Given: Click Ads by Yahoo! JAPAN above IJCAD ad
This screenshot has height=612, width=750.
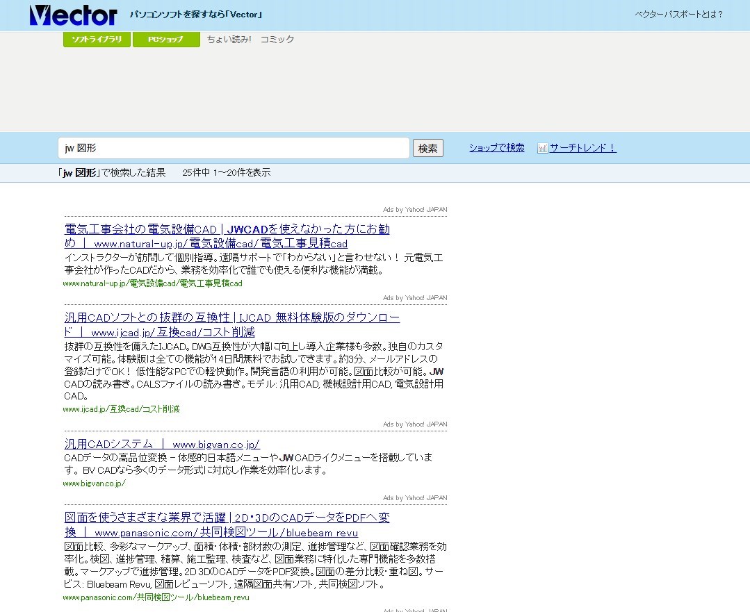Looking at the screenshot, I should (415, 298).
